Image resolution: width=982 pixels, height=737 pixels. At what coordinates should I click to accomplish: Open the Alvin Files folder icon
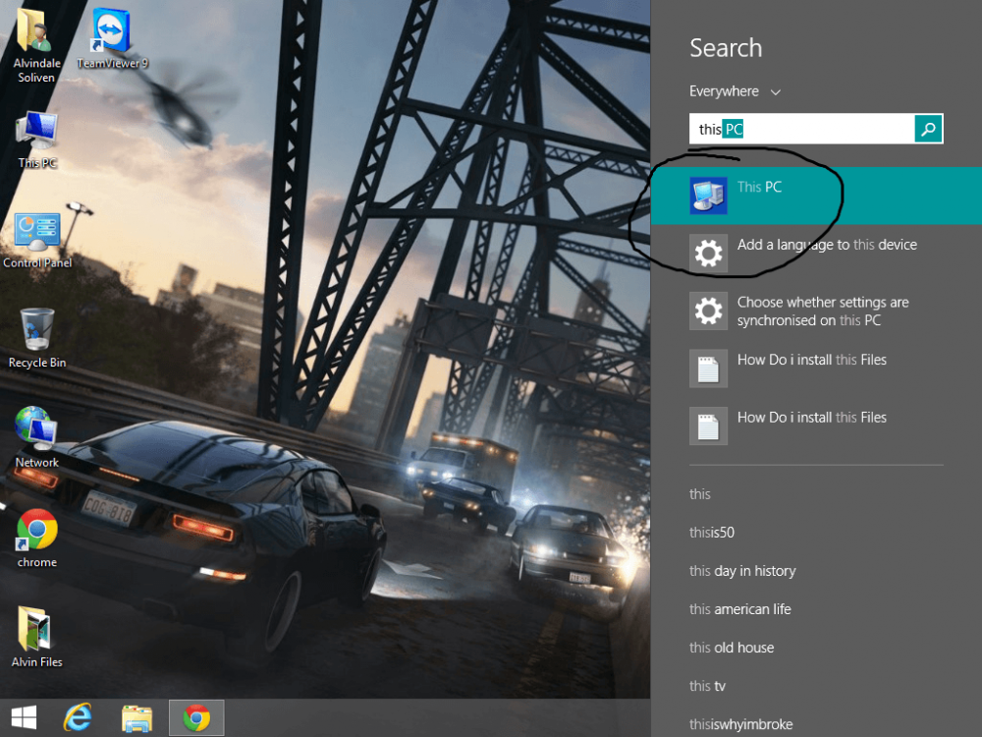tap(35, 629)
